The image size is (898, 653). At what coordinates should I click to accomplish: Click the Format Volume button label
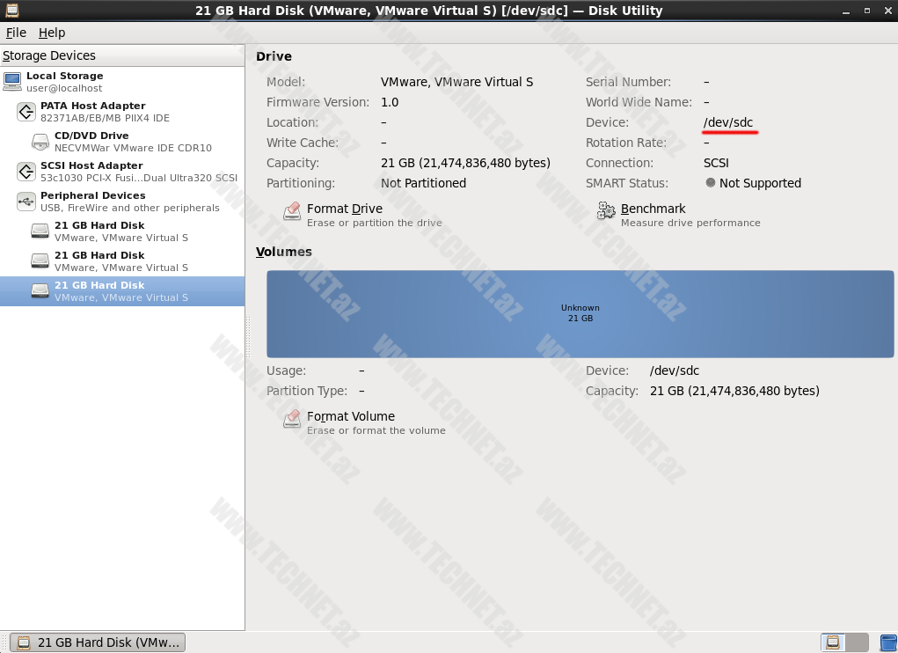[x=350, y=416]
